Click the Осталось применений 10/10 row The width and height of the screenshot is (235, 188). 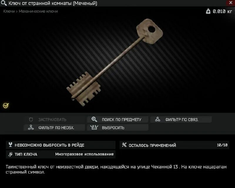pos(174,145)
